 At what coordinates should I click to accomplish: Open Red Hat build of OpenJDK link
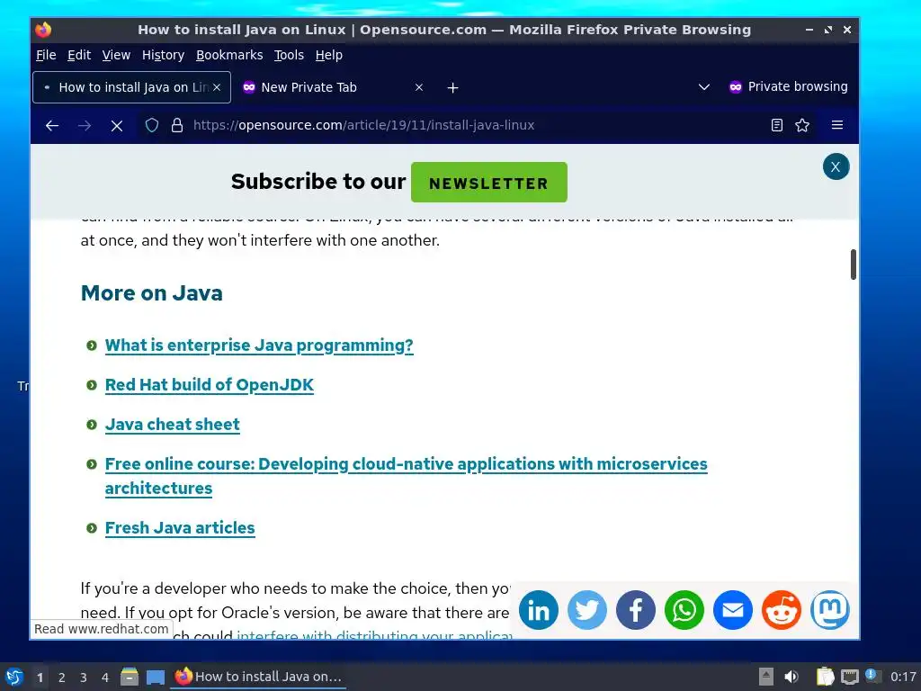coord(209,385)
